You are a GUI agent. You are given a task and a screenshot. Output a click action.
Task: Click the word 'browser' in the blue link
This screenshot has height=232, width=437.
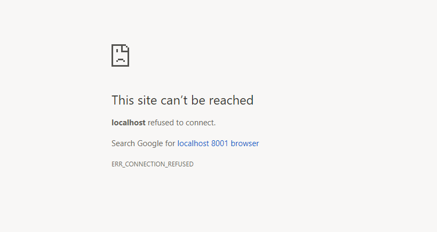tap(245, 143)
